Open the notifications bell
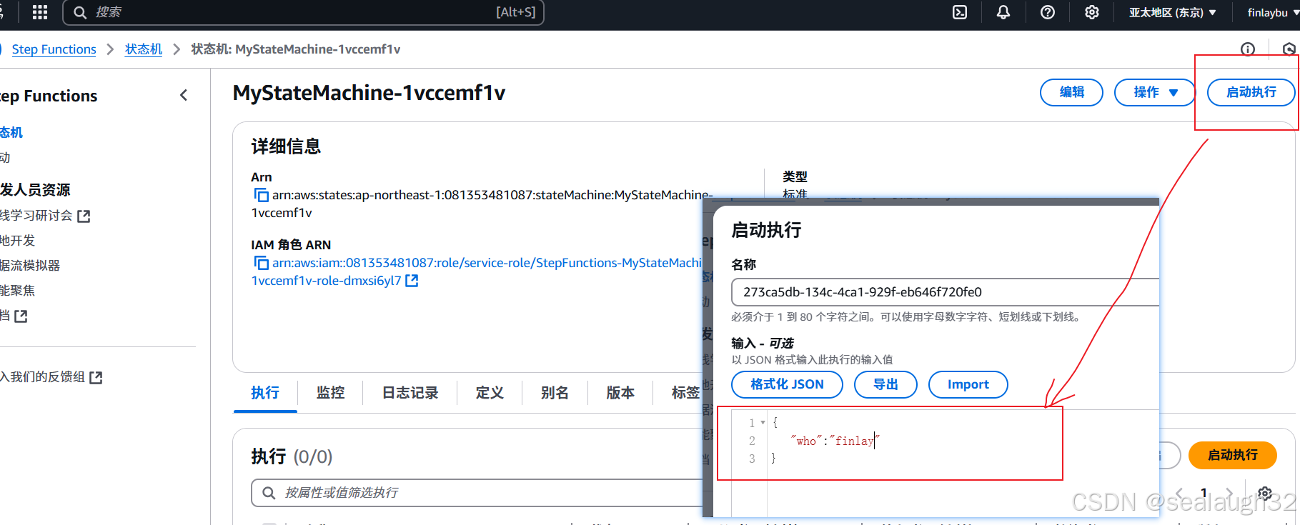The width and height of the screenshot is (1300, 525). point(1003,12)
